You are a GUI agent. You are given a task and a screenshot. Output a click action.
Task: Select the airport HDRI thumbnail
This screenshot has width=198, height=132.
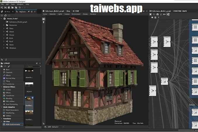point(29,84)
